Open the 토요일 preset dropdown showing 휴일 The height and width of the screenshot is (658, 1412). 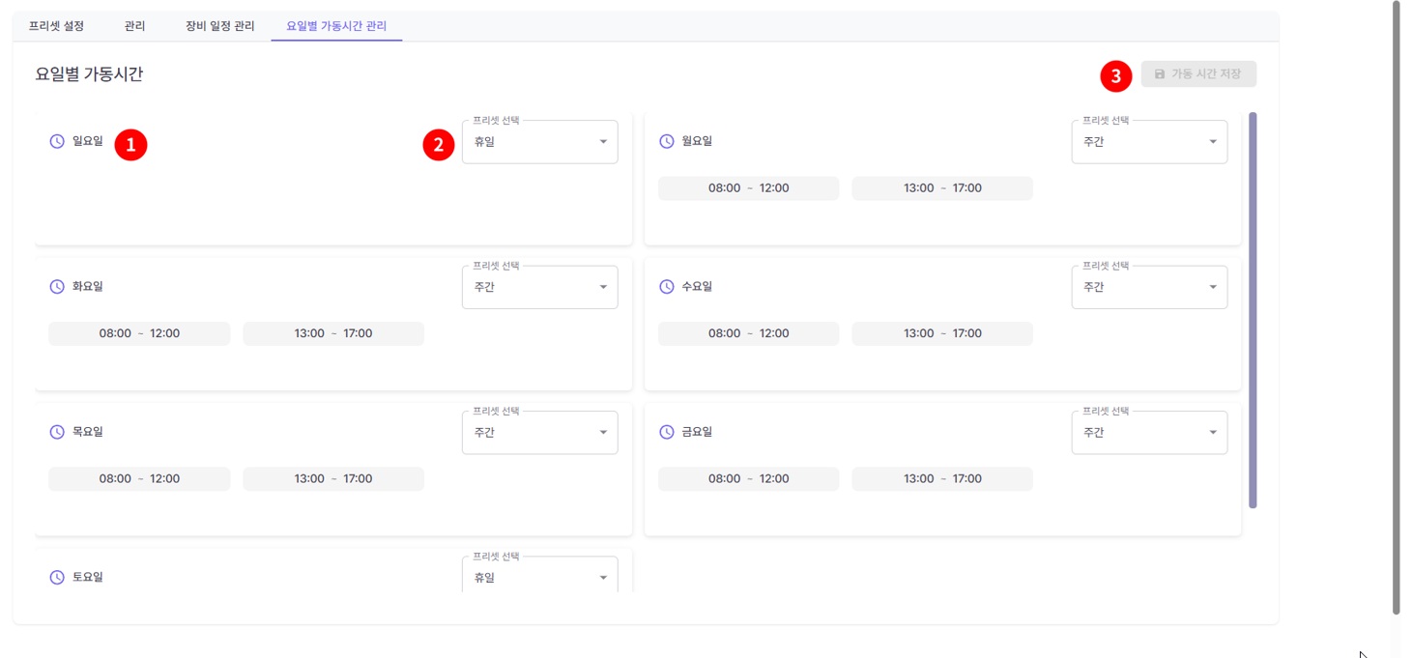click(539, 577)
